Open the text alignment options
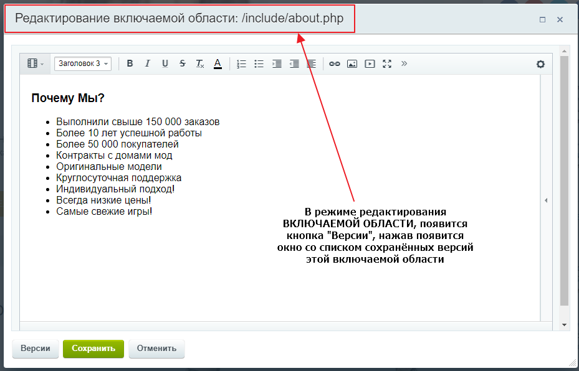 coord(312,63)
